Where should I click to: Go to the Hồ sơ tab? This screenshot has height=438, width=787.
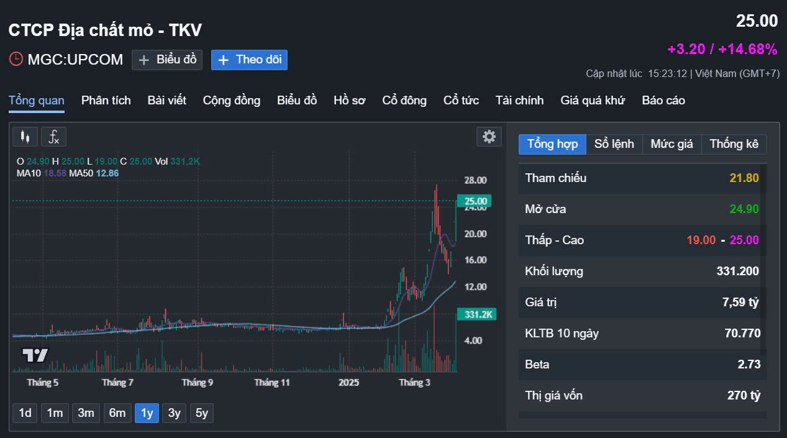tap(350, 100)
